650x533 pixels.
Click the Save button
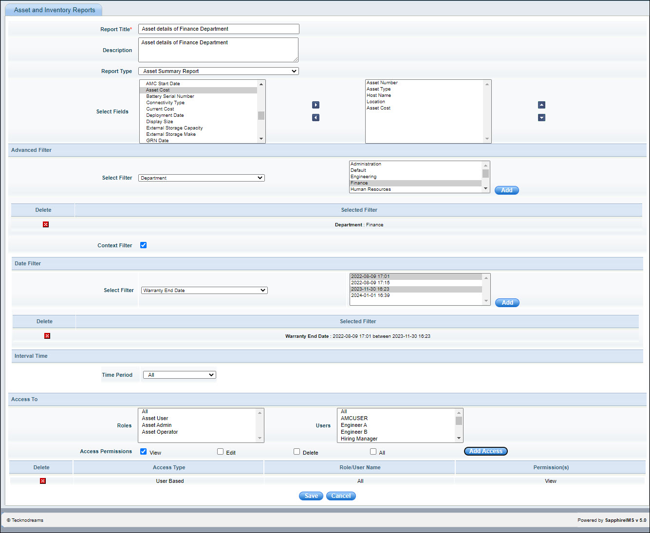pyautogui.click(x=311, y=496)
